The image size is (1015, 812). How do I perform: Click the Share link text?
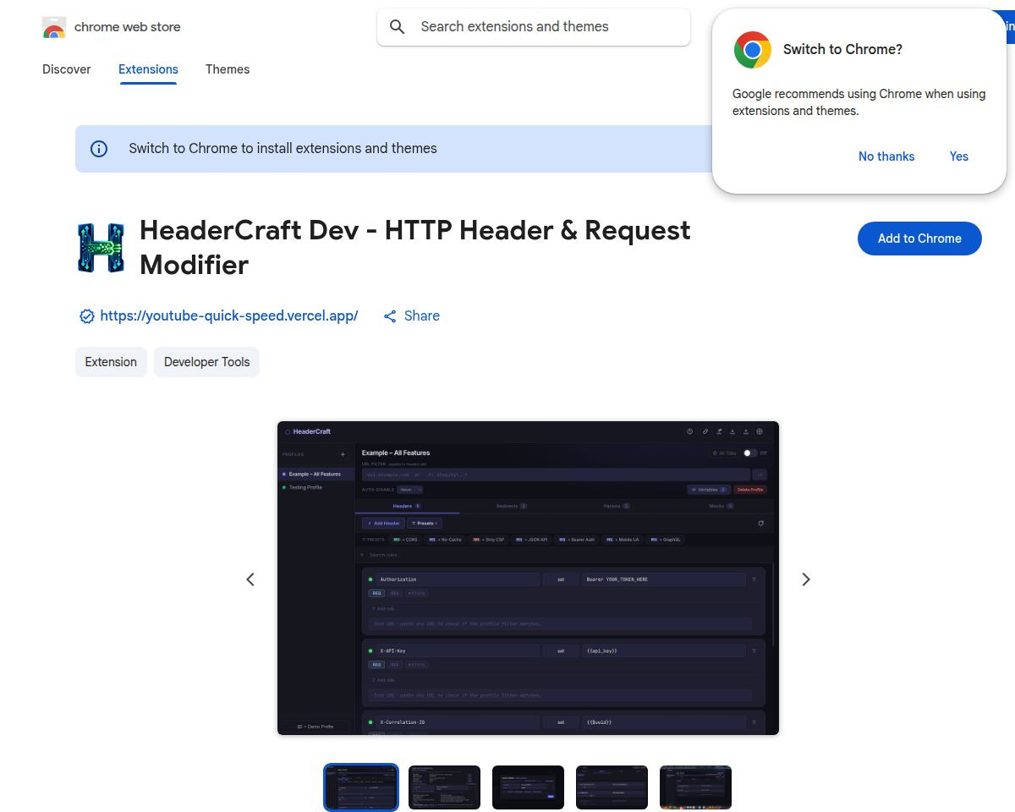(x=422, y=316)
